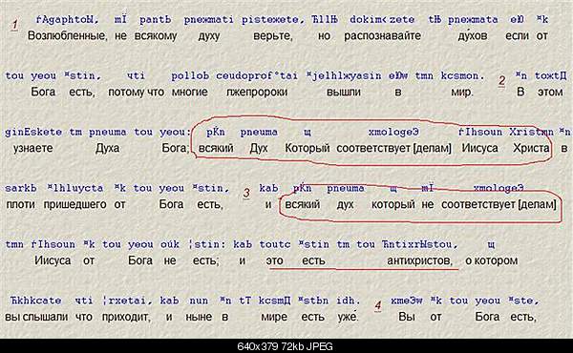Click the transliterated word "ginEskete"
The image size is (573, 353).
click(33, 133)
